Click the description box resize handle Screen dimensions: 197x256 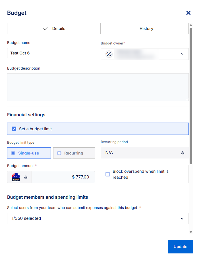(187, 99)
